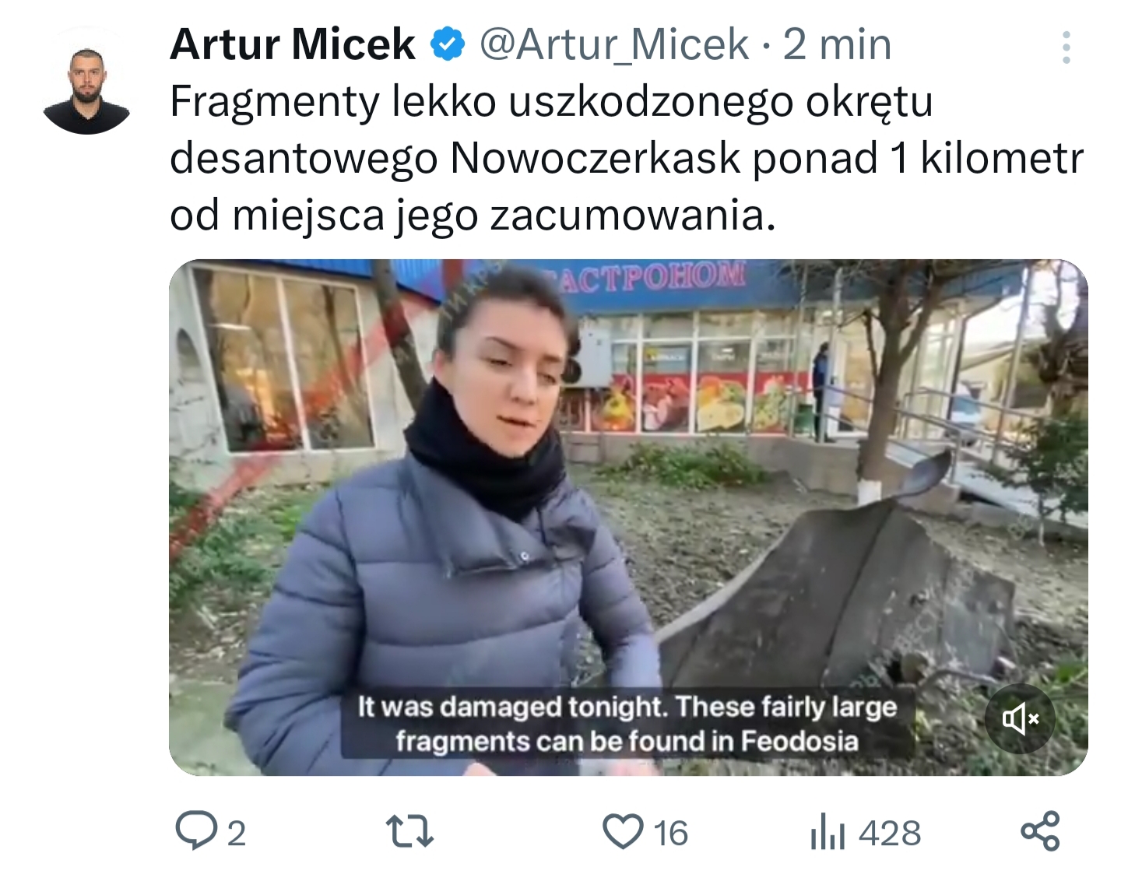Open the three-dot more options menu
The image size is (1121, 874).
point(1066,47)
